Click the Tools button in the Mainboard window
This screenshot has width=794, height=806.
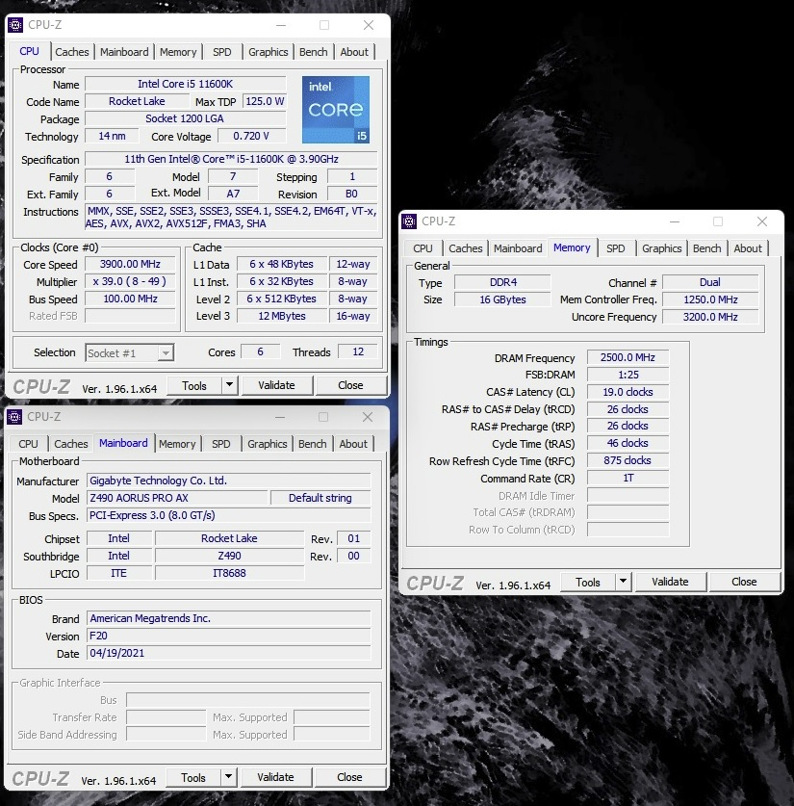193,777
